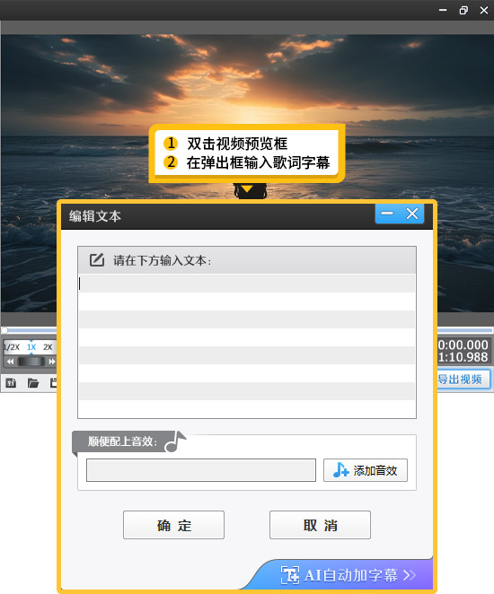Screen dimensions: 494x594
Task: Click inside the text input area
Action: coord(247,345)
